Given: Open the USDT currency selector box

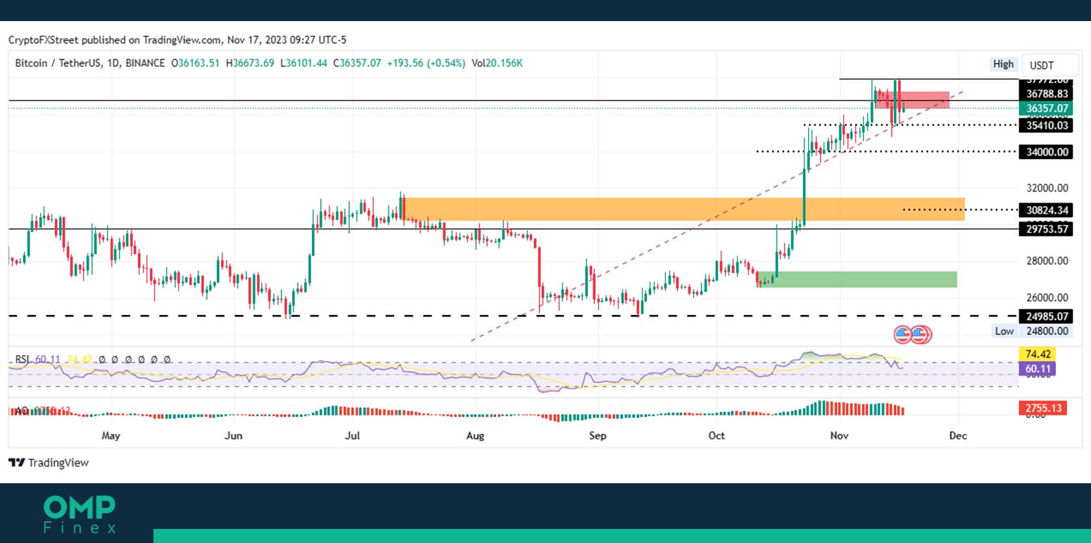Looking at the screenshot, I should point(1049,65).
